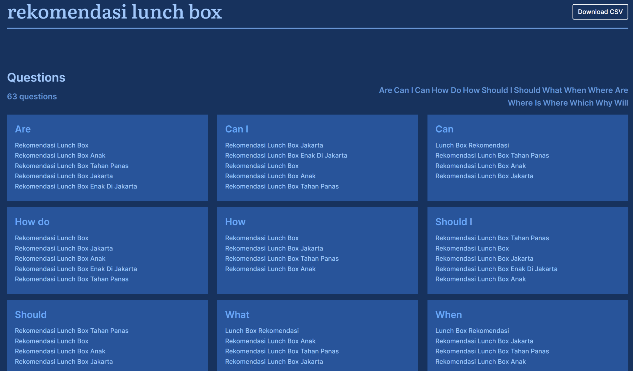Jump to the What anchor link

point(552,90)
